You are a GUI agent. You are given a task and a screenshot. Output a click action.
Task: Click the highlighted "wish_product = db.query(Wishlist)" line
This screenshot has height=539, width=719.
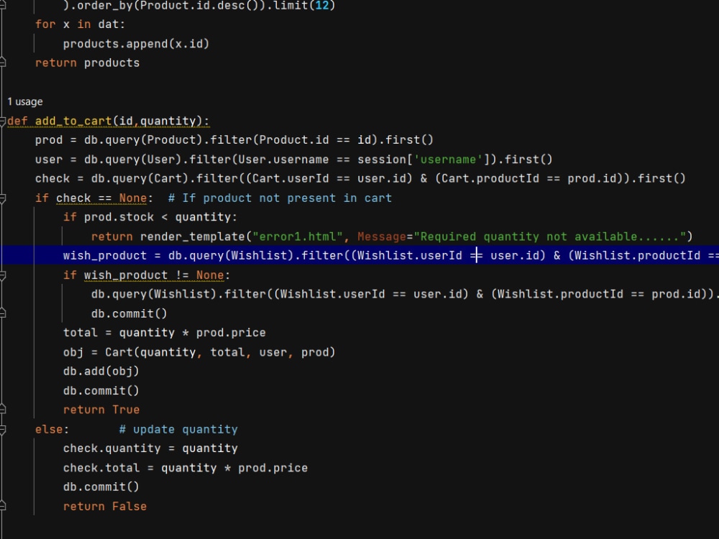pos(359,255)
